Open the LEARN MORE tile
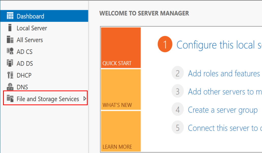Image resolution: width=262 pixels, height=153 pixels. 121,131
